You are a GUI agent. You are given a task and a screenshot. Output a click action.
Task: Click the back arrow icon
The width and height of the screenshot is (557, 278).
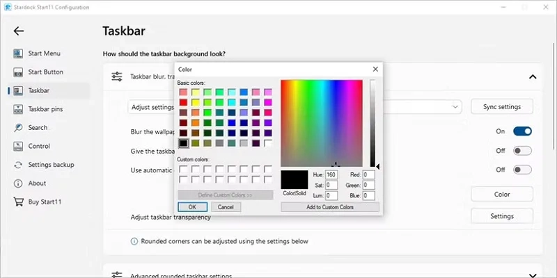click(19, 31)
